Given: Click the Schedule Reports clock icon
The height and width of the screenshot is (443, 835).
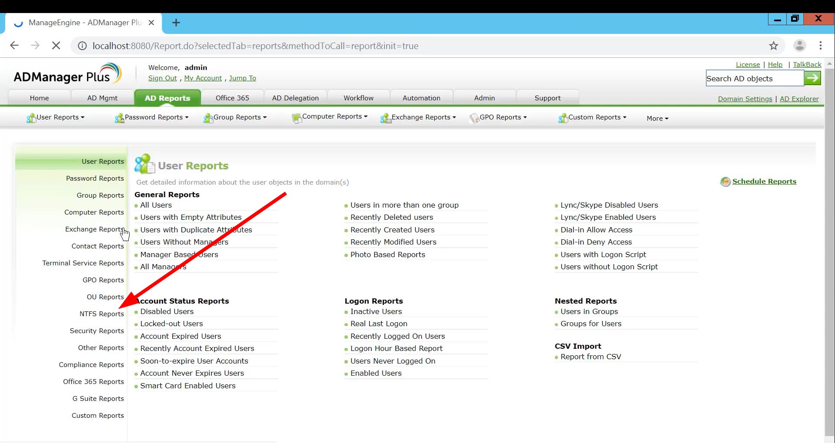Looking at the screenshot, I should click(725, 182).
